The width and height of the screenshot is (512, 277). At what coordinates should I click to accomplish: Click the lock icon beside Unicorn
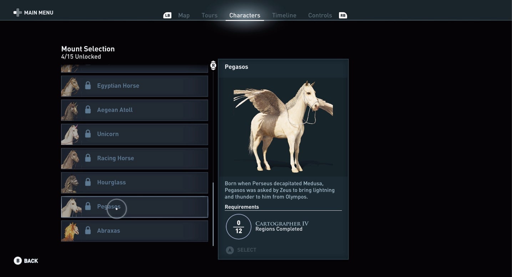[x=88, y=134]
